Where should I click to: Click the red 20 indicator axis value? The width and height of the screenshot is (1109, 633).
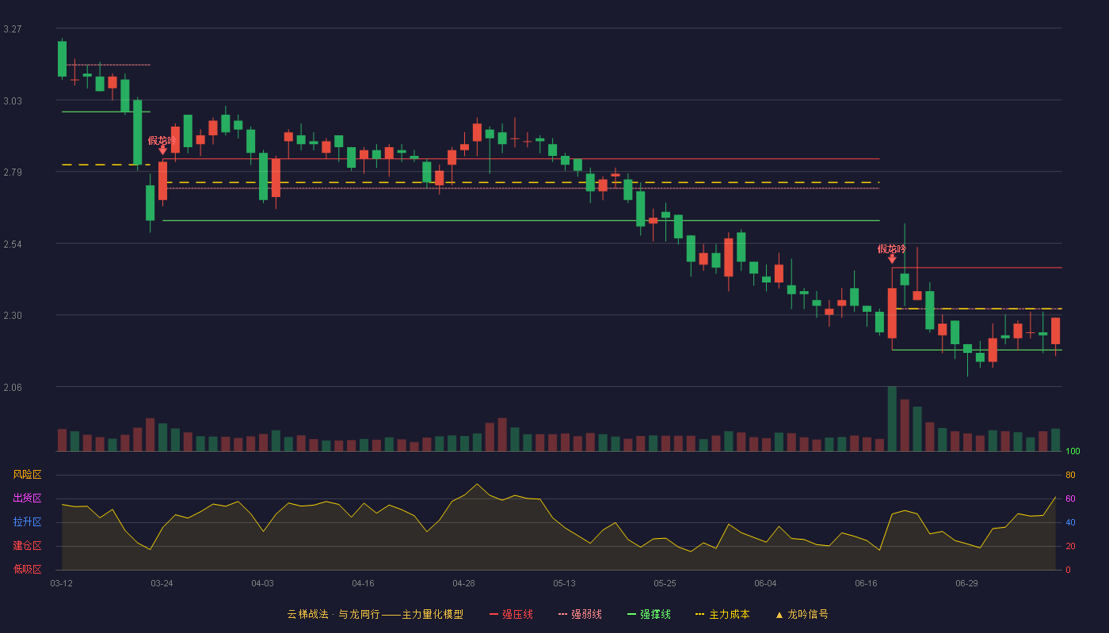(1070, 546)
